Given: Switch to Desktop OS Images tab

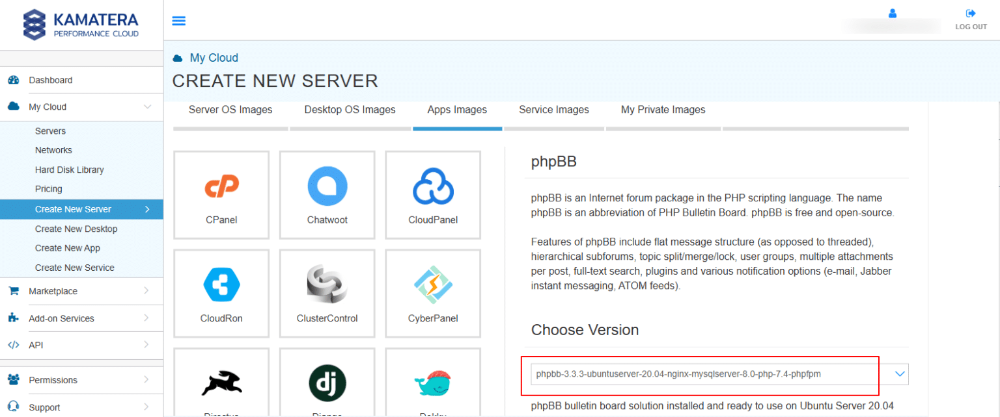Looking at the screenshot, I should (x=350, y=110).
